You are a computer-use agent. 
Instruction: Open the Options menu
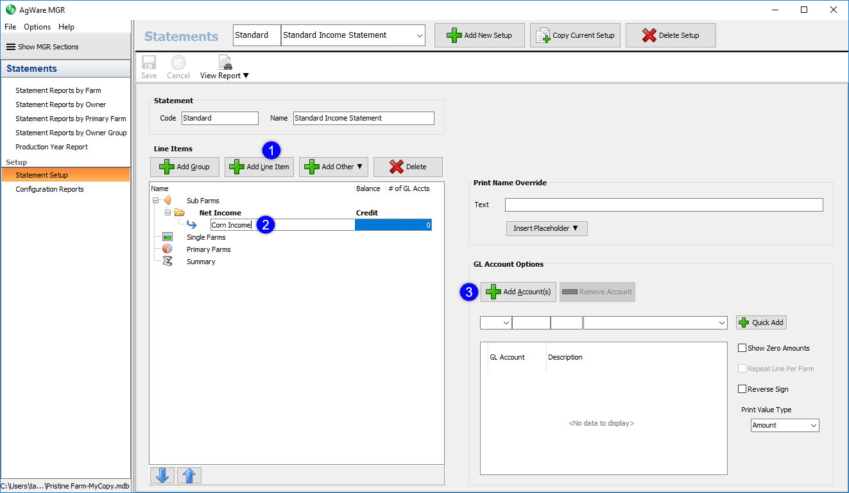point(37,27)
